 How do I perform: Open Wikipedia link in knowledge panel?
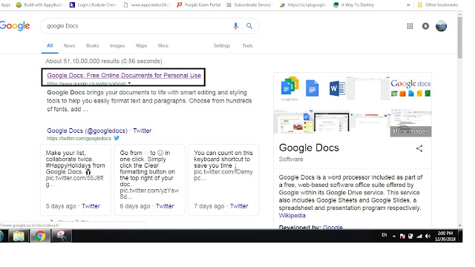292,216
